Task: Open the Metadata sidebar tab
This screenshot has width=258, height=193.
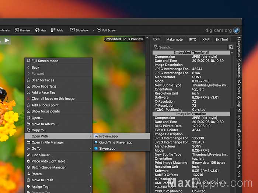Action: click(x=239, y=68)
